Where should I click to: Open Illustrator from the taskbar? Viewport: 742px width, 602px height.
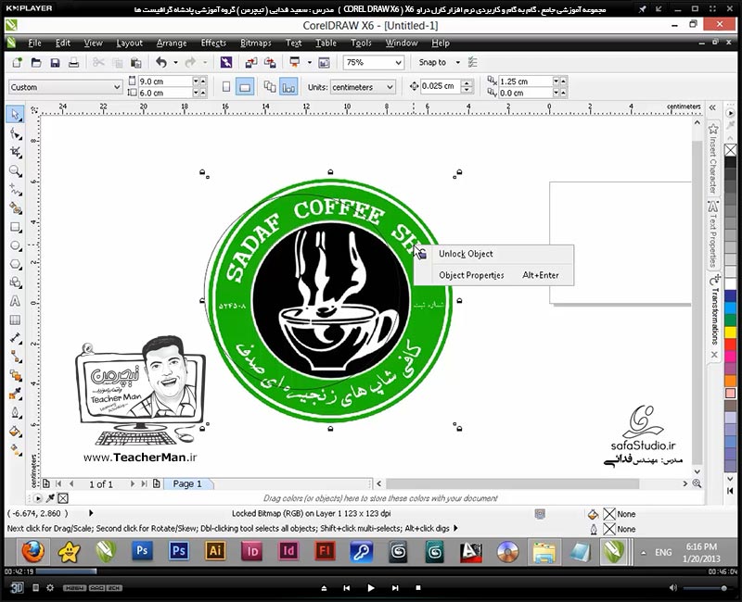(215, 551)
